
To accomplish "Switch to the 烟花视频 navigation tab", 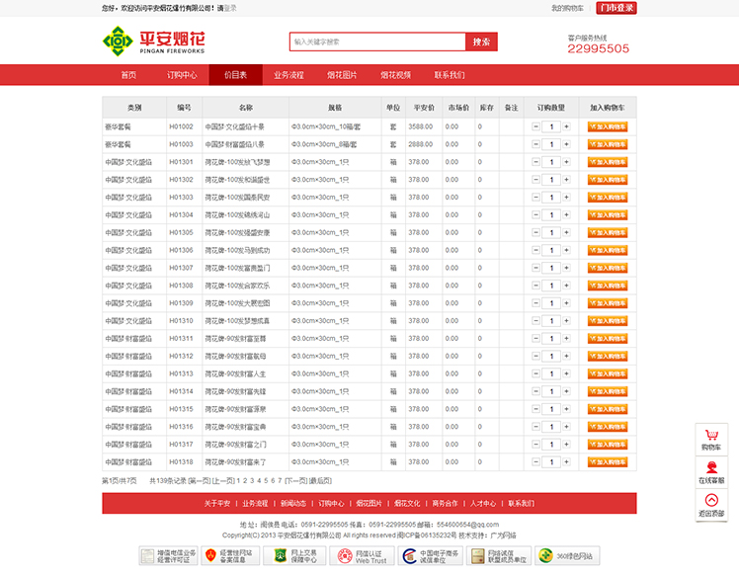I will click(395, 75).
